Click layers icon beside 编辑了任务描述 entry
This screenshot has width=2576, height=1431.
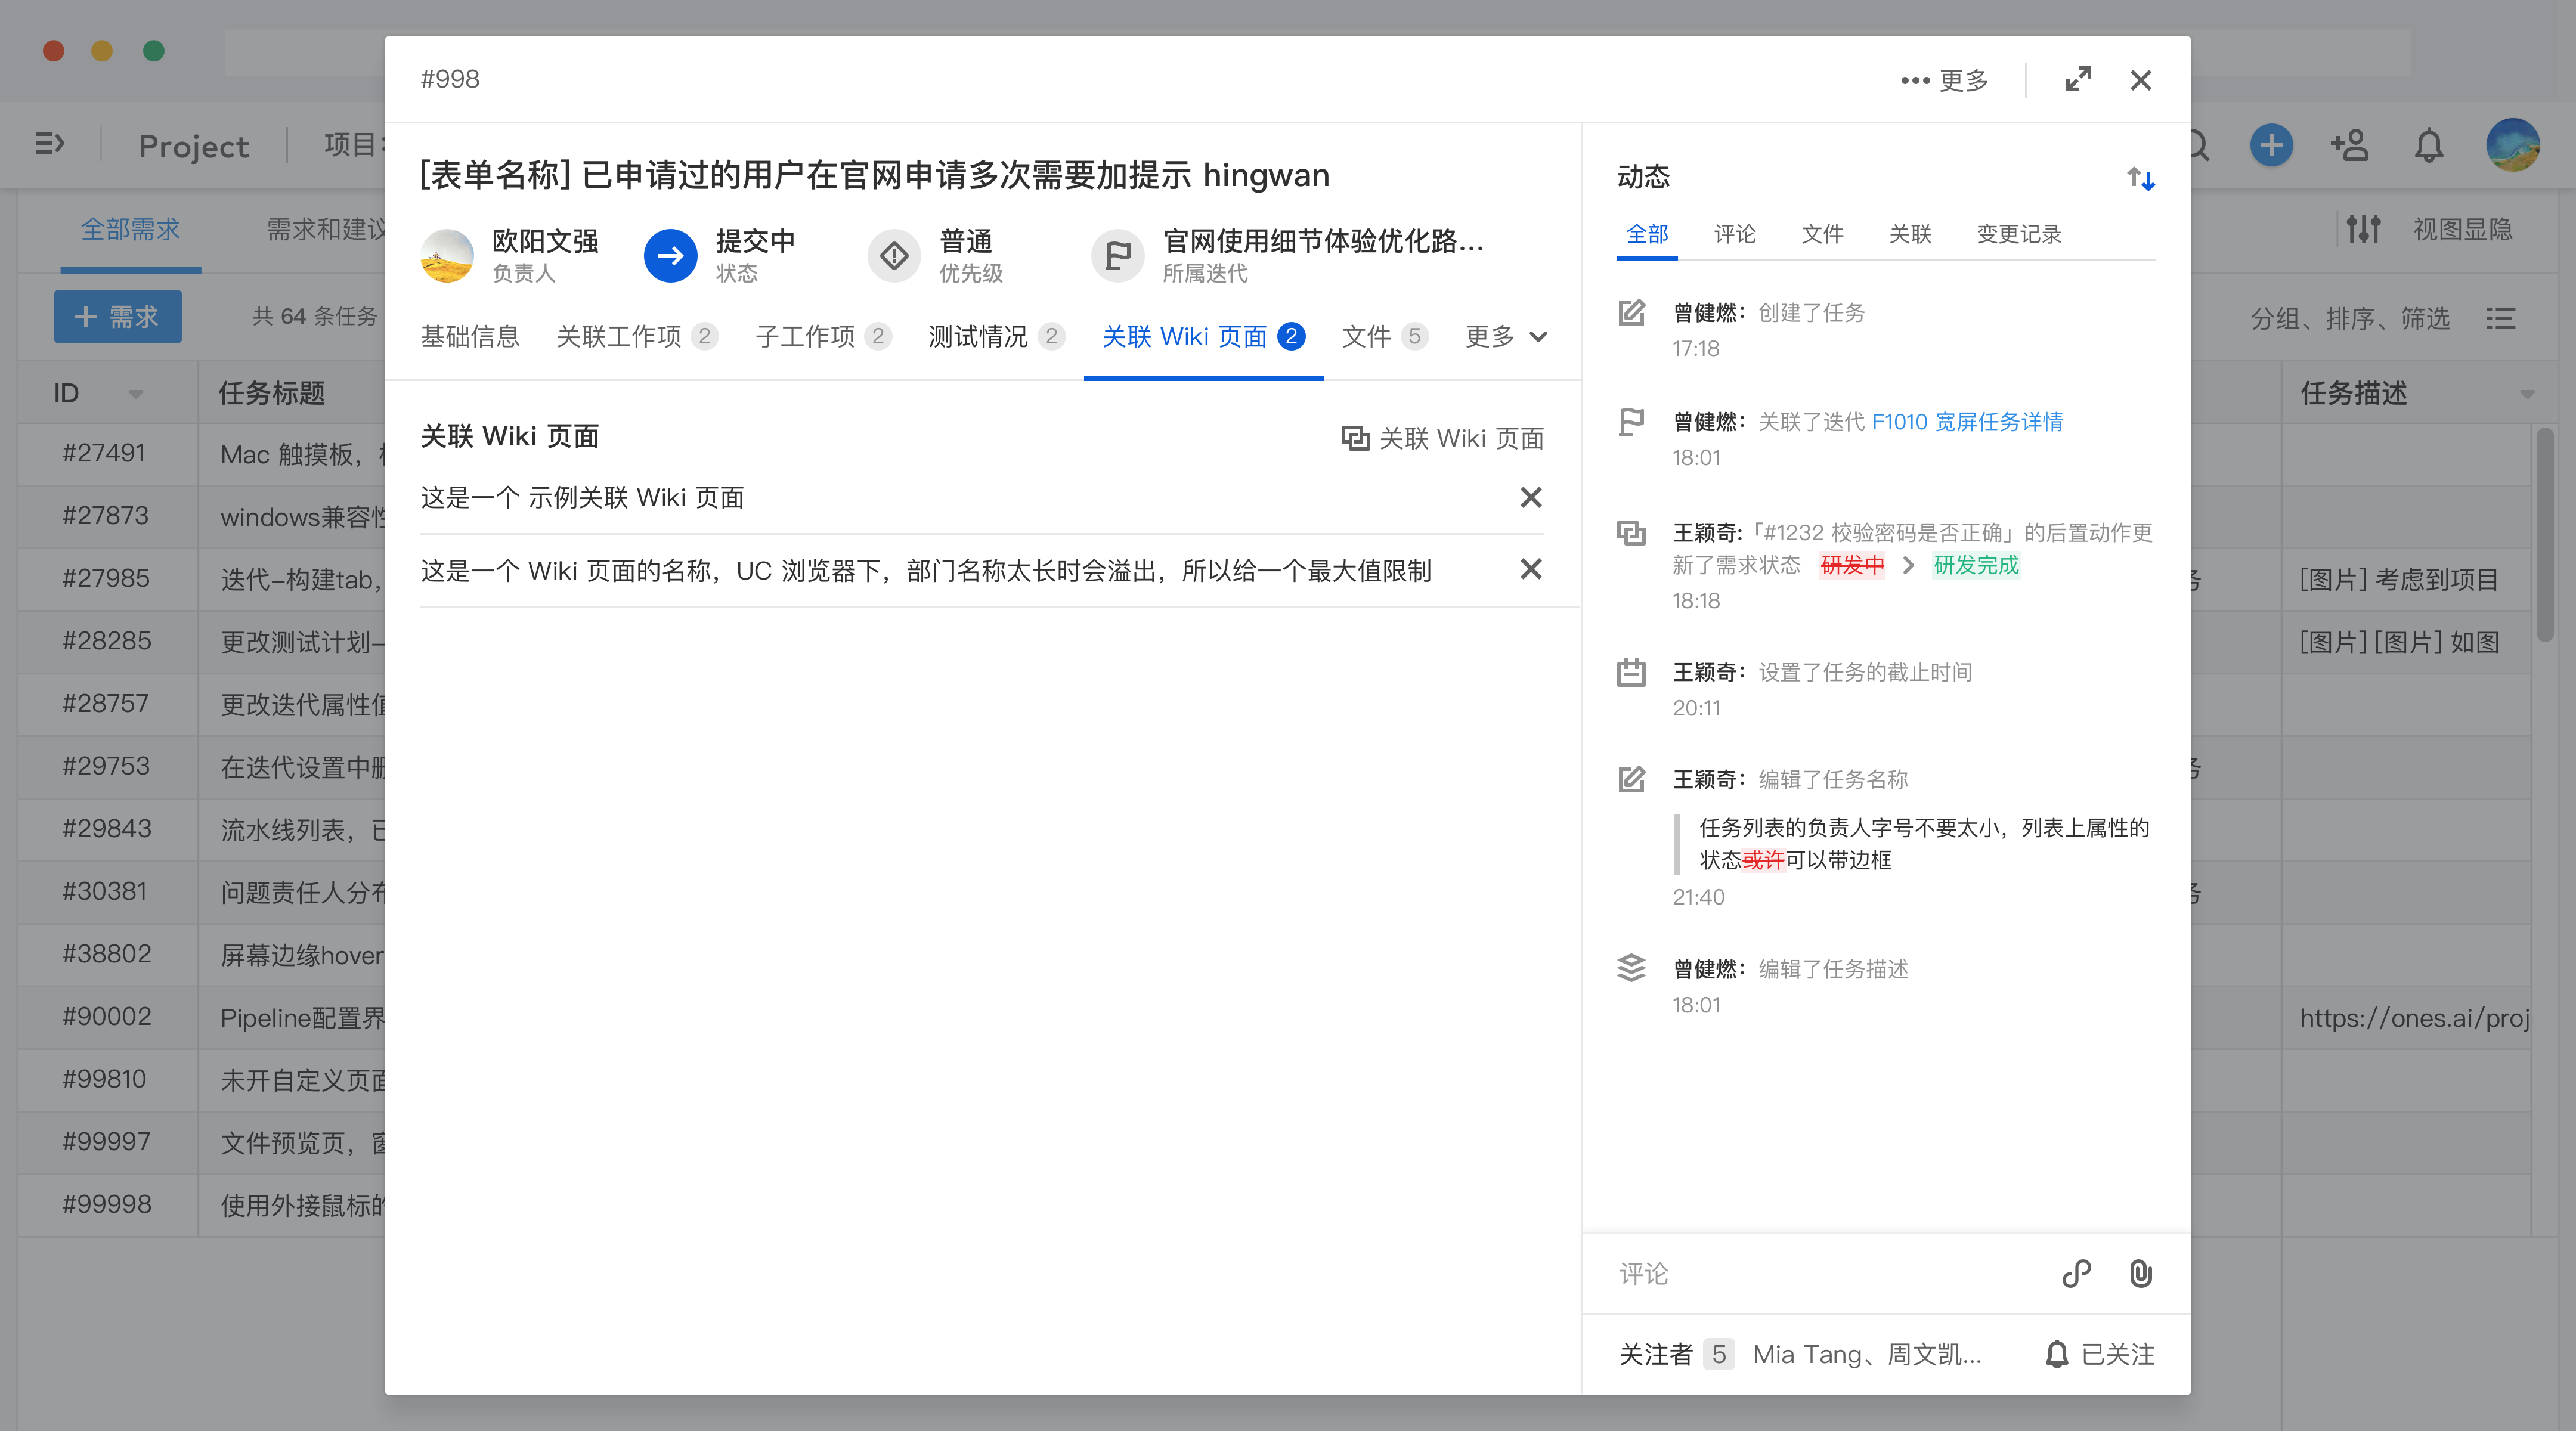coord(1631,968)
